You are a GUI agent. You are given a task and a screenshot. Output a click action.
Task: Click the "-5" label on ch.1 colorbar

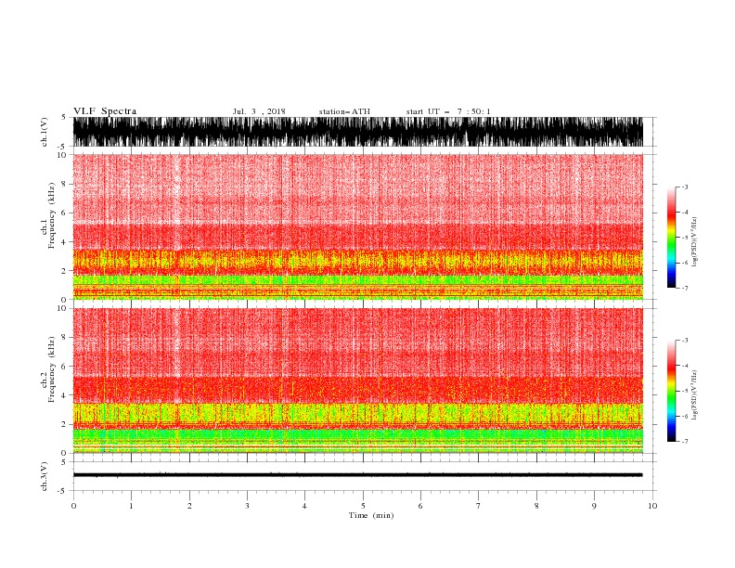(x=684, y=238)
